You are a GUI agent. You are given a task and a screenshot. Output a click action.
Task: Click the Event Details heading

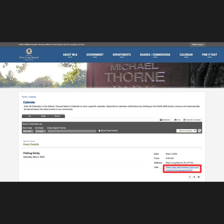click(31, 144)
